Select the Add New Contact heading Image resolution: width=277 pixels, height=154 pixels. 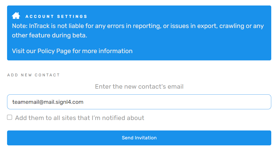click(x=33, y=75)
